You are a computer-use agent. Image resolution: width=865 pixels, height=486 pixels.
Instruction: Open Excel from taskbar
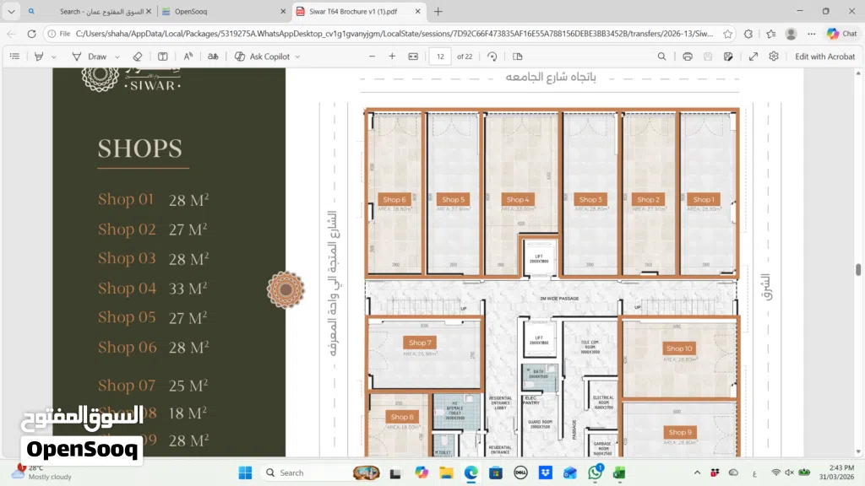click(x=619, y=472)
